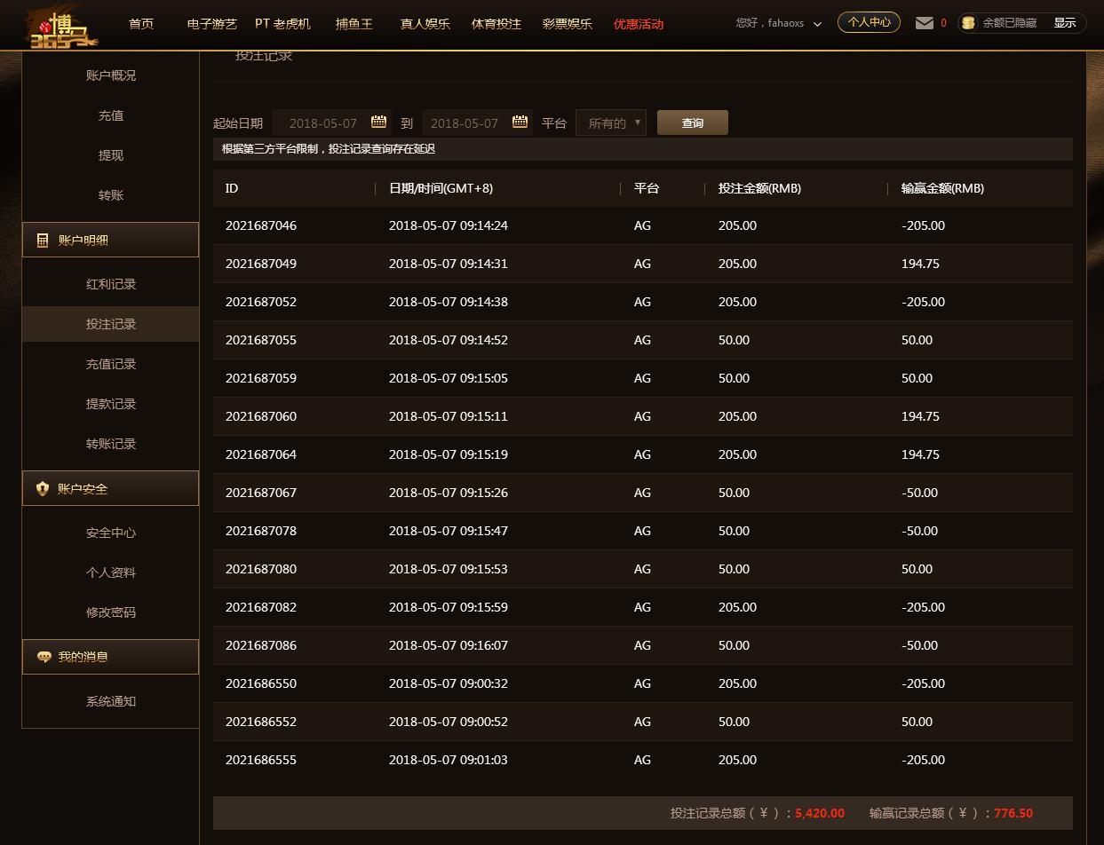This screenshot has height=845, width=1104.
Task: Open 账户概况 in sidebar
Action: click(111, 75)
